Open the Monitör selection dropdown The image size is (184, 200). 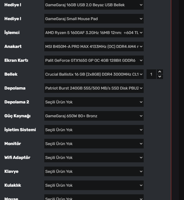pos(94,144)
